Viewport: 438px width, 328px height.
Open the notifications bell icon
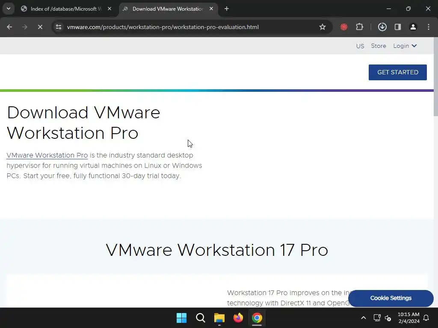point(426,318)
